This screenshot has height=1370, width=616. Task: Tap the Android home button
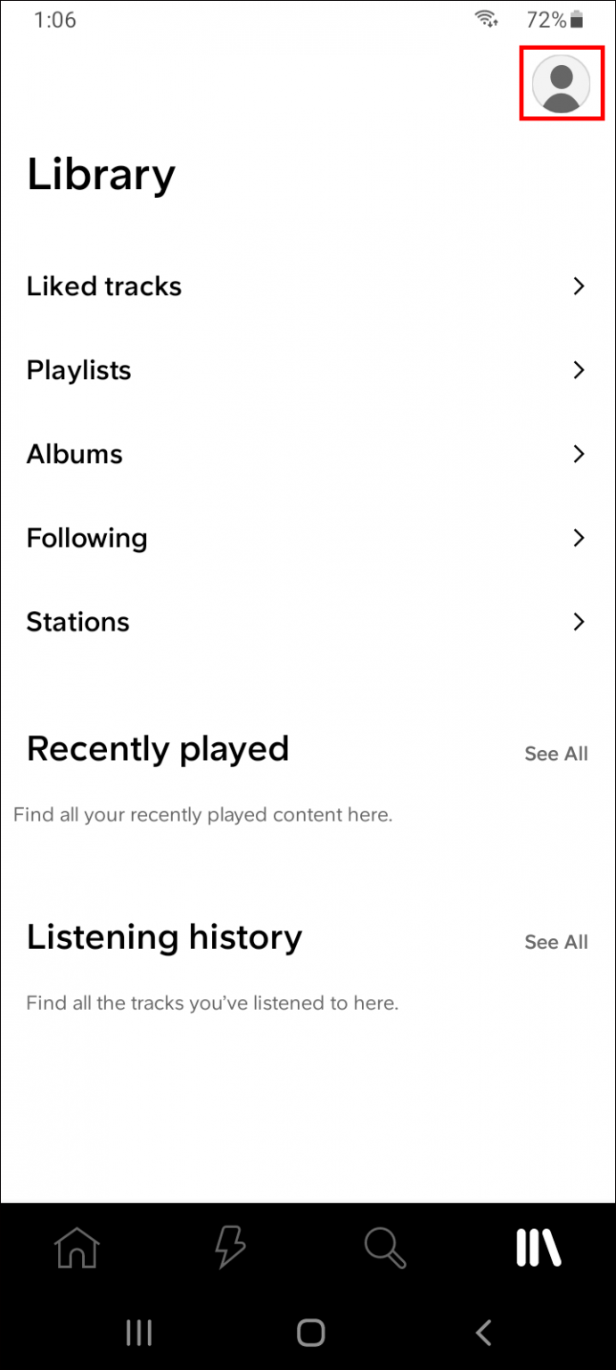point(310,1333)
